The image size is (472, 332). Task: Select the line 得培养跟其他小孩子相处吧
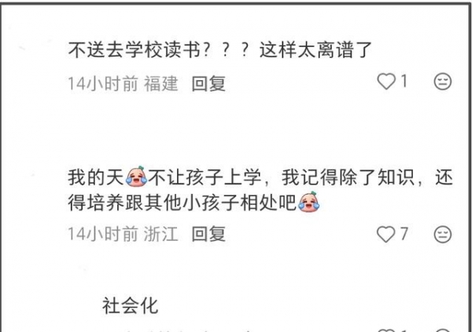(194, 202)
